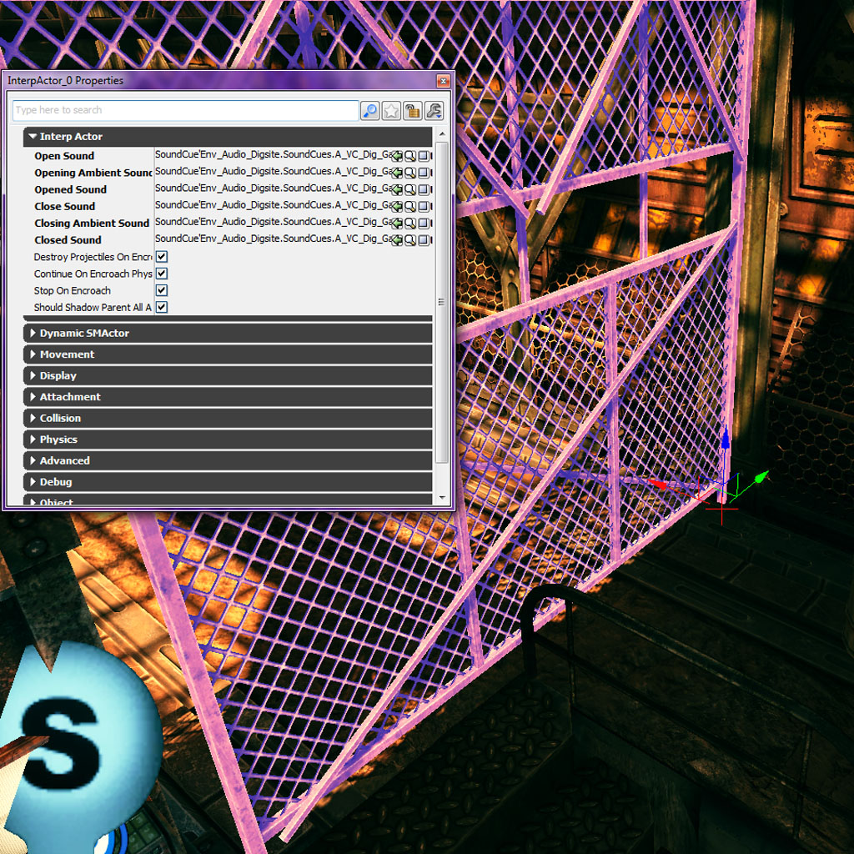This screenshot has width=854, height=854.
Task: Find Open Sound asset in browser
Action: (410, 156)
